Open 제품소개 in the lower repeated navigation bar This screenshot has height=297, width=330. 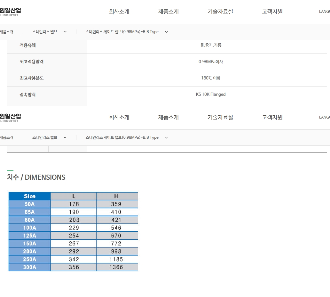click(169, 117)
